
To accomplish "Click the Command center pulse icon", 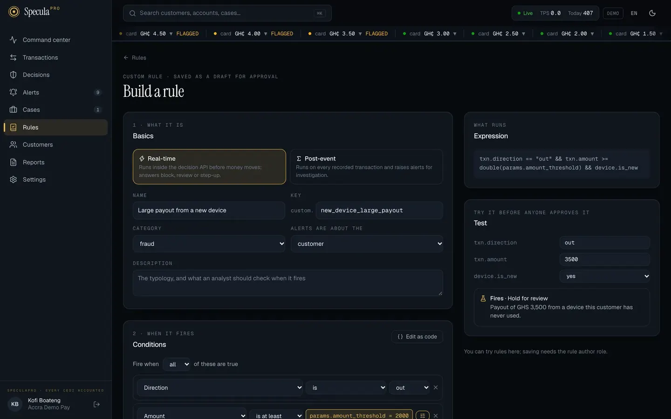I will tap(13, 40).
